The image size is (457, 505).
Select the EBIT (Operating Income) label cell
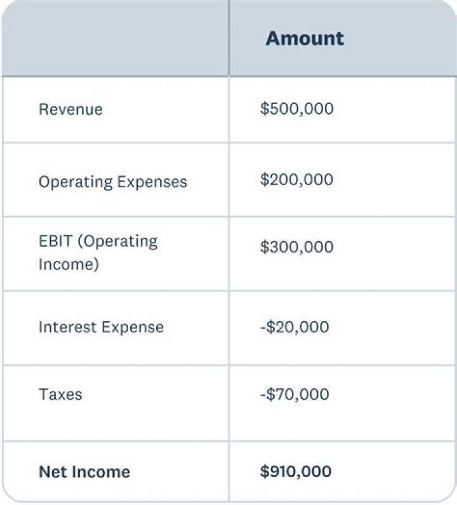pos(98,252)
